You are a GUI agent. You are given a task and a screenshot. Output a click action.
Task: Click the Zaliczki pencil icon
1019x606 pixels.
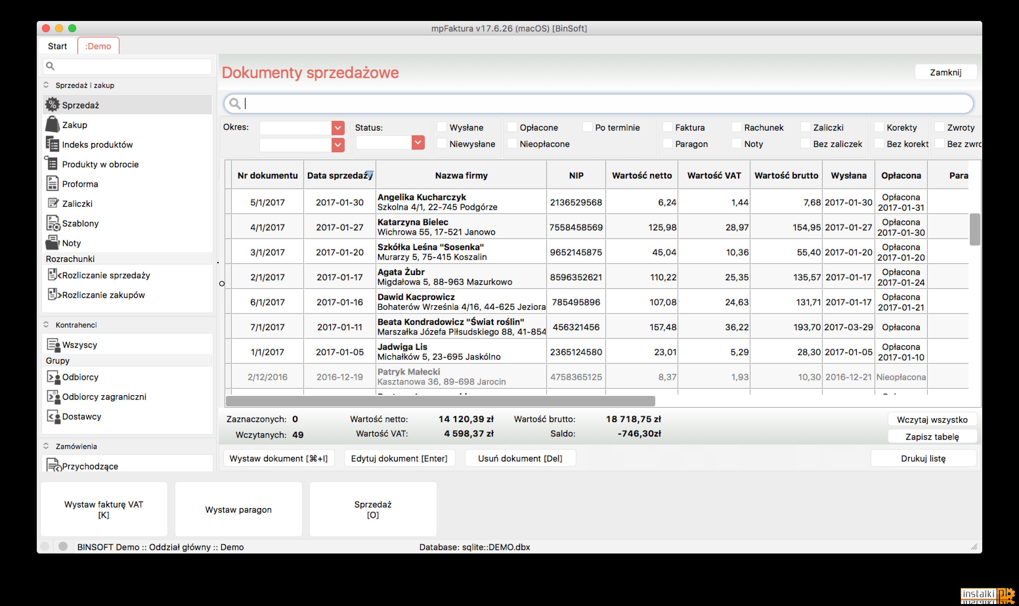(x=53, y=203)
